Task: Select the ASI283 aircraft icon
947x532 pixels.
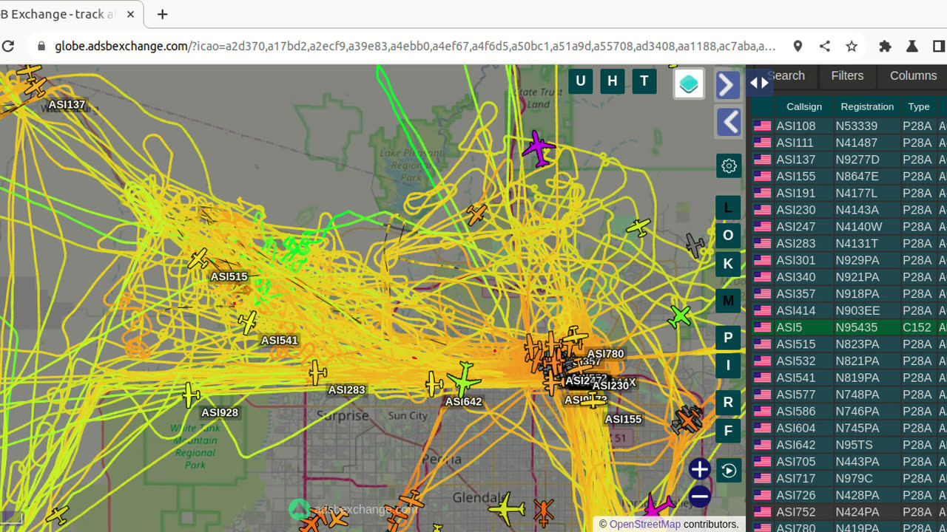Action: [x=317, y=372]
